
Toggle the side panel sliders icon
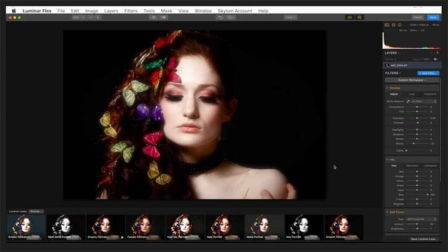click(360, 18)
